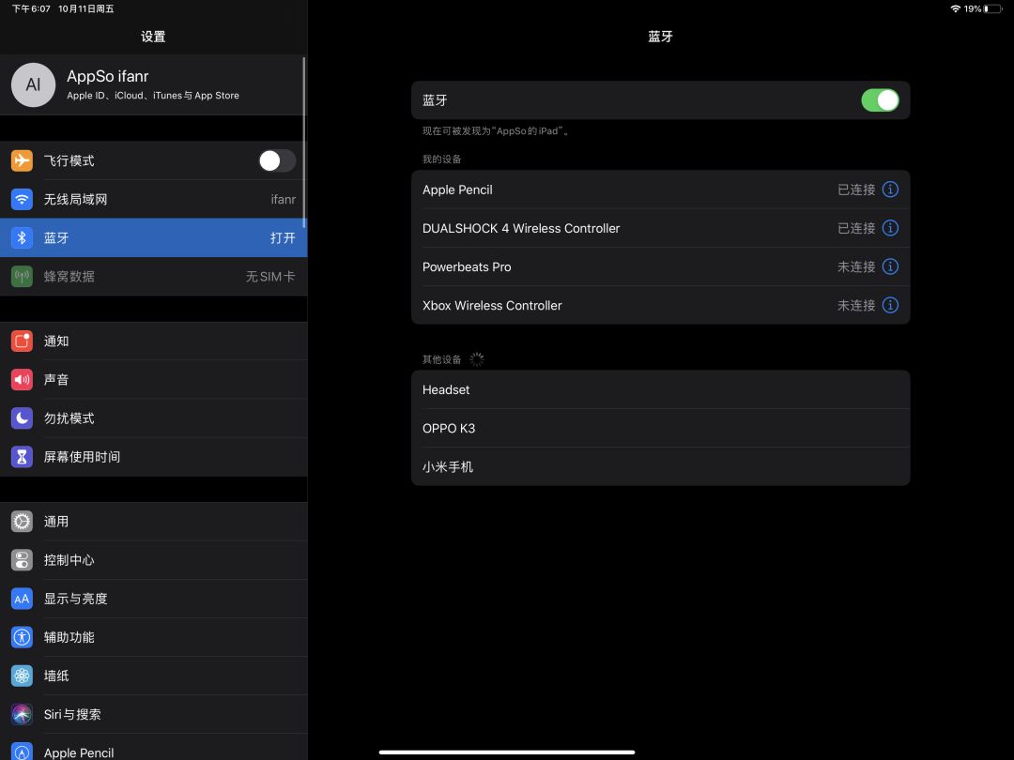
Task: Tap the Sounds speaker icon
Action: point(22,379)
